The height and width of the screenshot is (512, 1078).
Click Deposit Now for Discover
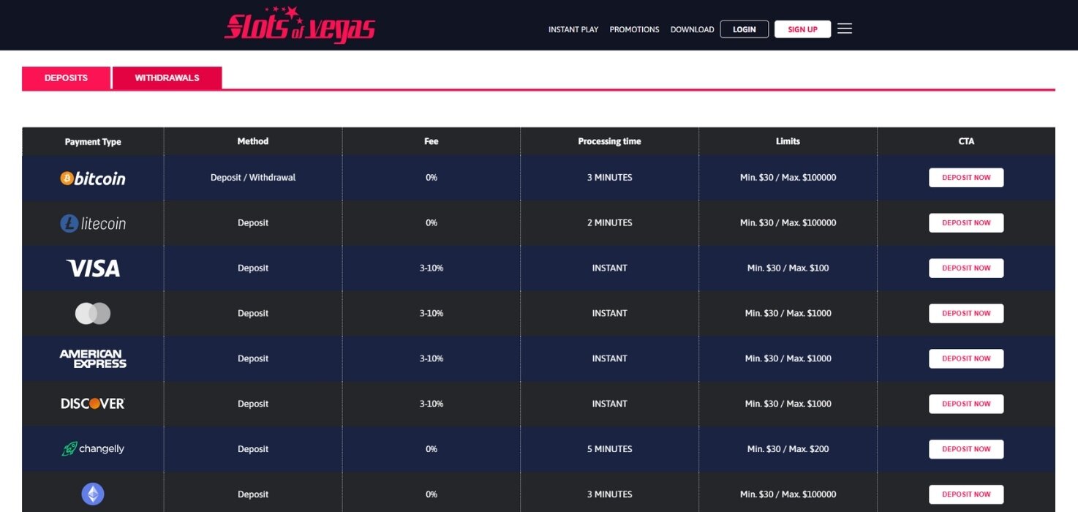[966, 404]
